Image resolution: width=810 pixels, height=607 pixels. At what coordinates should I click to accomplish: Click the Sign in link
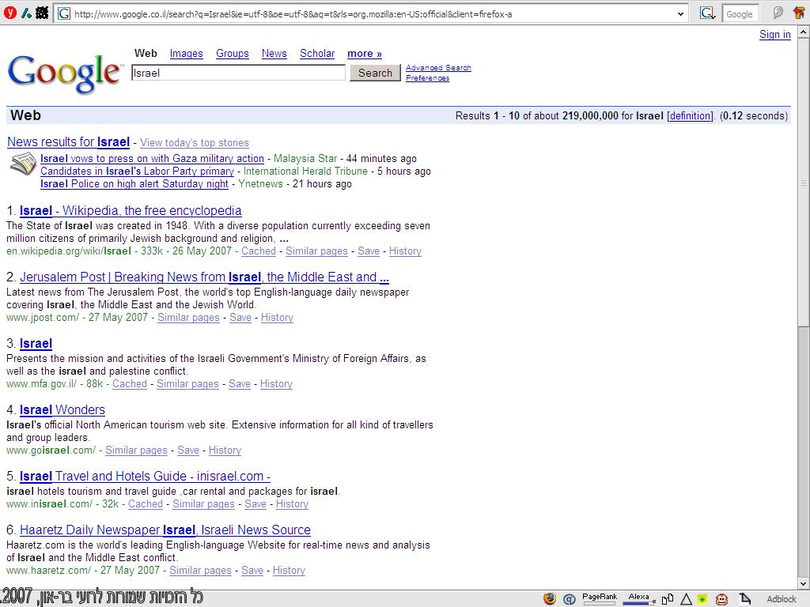(775, 35)
